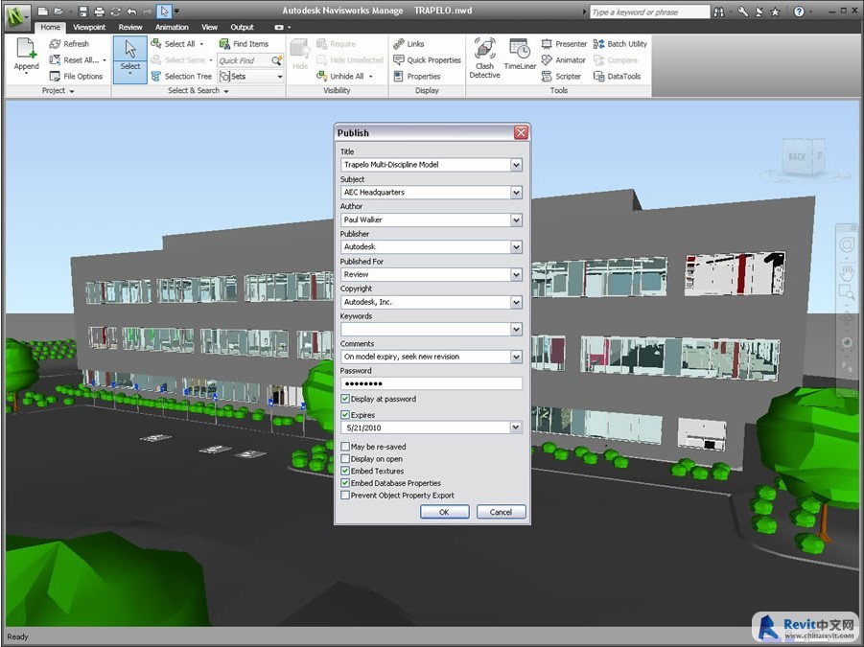
Task: Open the Scripter tool
Action: point(561,77)
